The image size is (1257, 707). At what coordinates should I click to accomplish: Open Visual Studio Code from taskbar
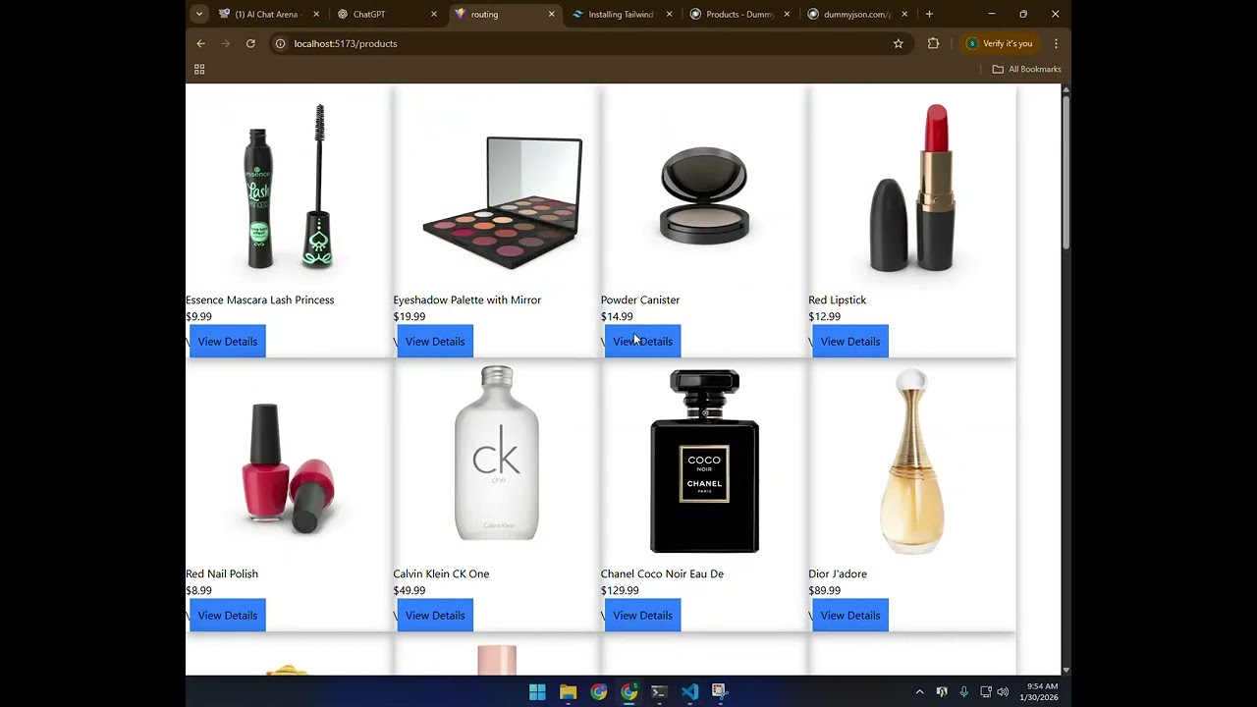click(x=689, y=691)
